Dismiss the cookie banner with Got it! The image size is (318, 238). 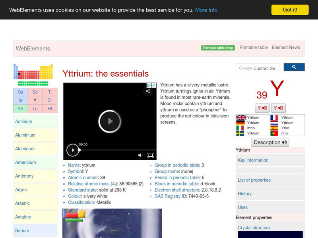pyautogui.click(x=290, y=10)
